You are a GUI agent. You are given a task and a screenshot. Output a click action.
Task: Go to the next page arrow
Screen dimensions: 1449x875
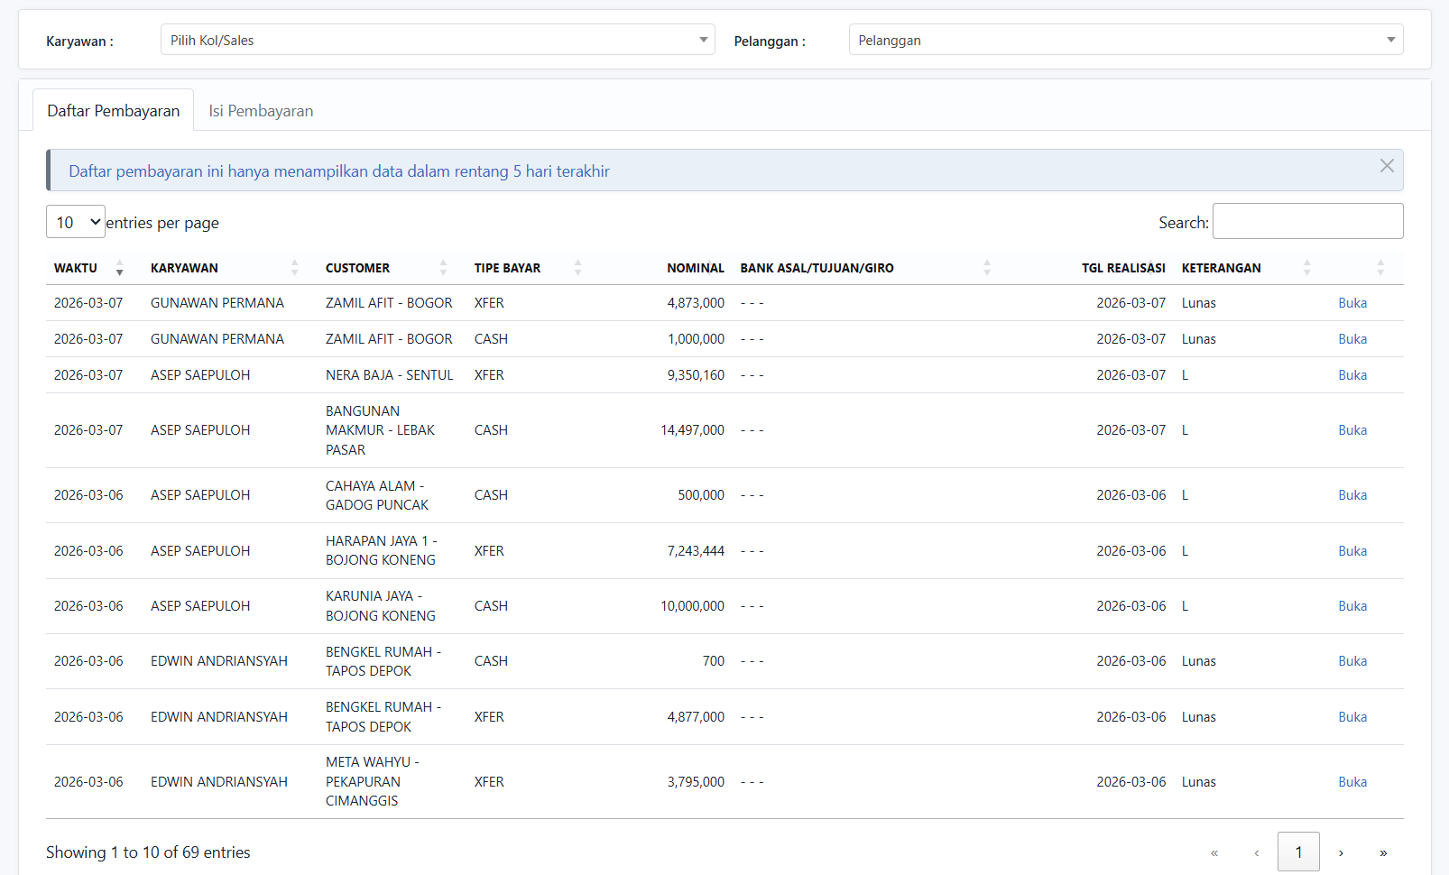click(1341, 852)
